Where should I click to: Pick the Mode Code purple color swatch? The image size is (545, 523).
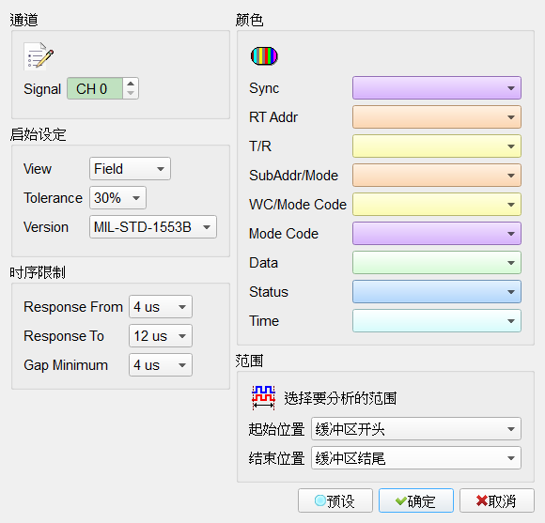point(437,234)
